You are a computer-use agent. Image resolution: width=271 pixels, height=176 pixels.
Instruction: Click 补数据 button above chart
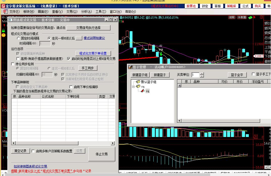click(242, 17)
